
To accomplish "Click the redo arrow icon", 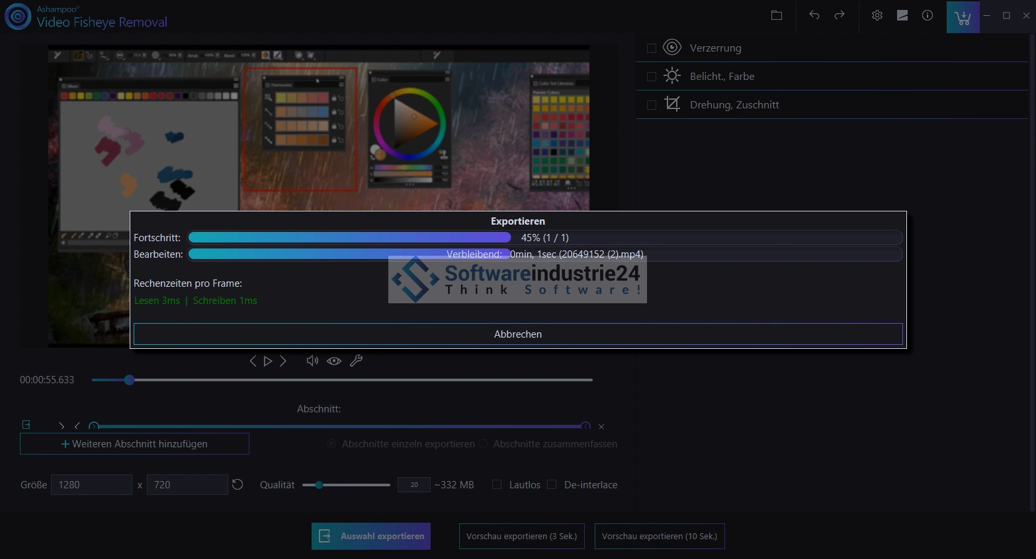I will 840,15.
